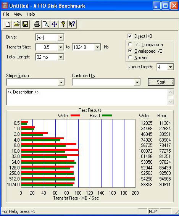Select the I/O Comparison radio button
Screen dimensions: 179x216
pyautogui.click(x=130, y=44)
